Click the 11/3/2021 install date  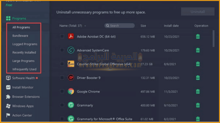[171, 92]
